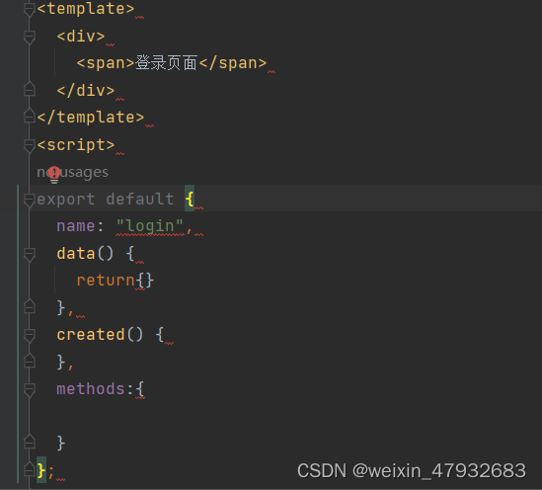Click fold marker at created() closing brace
Screen dimensions: 542x490
pos(30,362)
